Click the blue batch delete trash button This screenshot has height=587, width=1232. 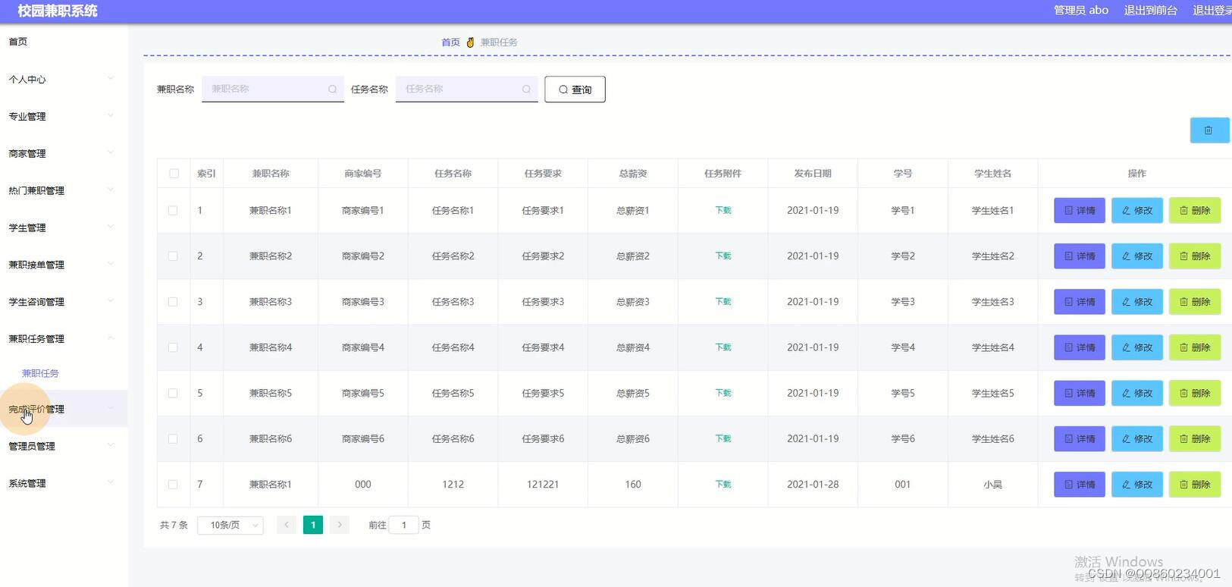(1209, 130)
